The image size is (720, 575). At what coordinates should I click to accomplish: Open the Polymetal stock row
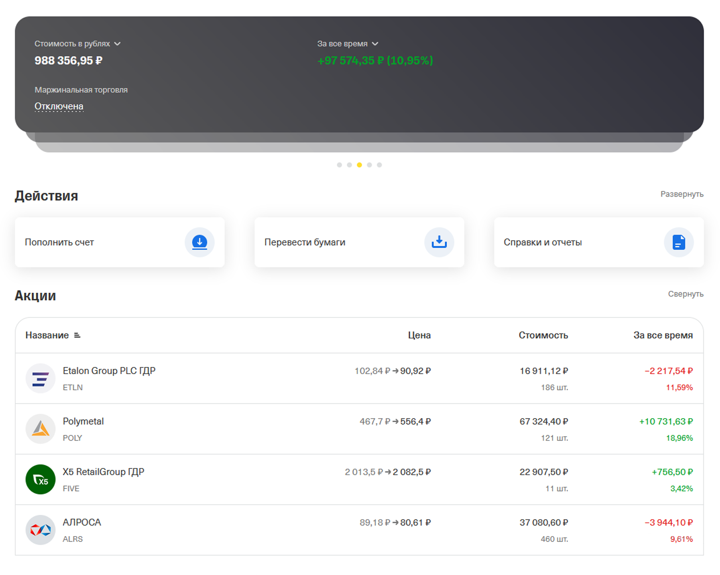pos(359,429)
